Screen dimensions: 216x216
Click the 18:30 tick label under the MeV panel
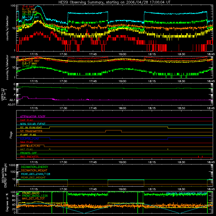[x=181, y=81]
